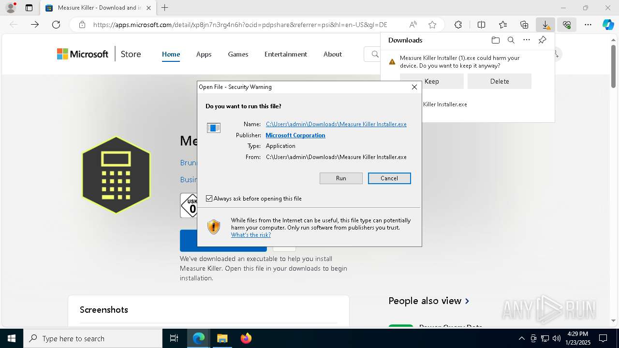Open the Browser essentials icon

point(567,25)
